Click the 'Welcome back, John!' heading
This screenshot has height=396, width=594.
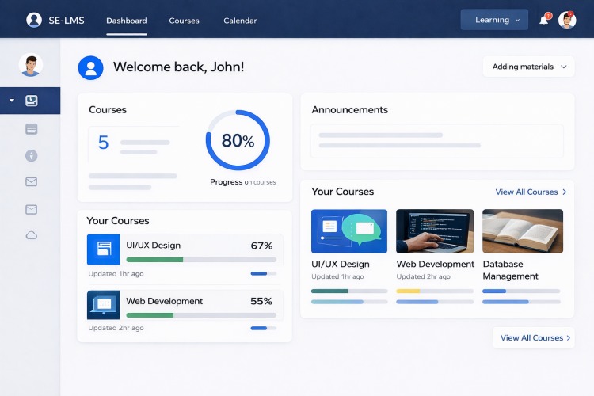pos(179,67)
